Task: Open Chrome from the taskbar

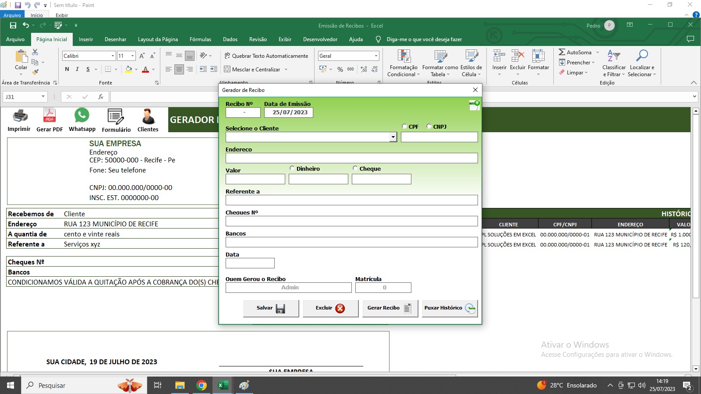Action: (x=202, y=385)
